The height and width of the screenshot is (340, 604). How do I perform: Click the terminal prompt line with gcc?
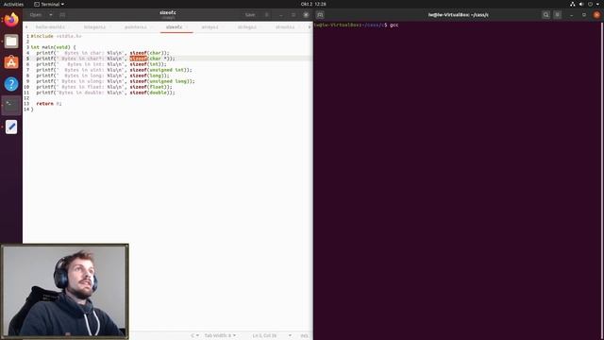(x=357, y=25)
